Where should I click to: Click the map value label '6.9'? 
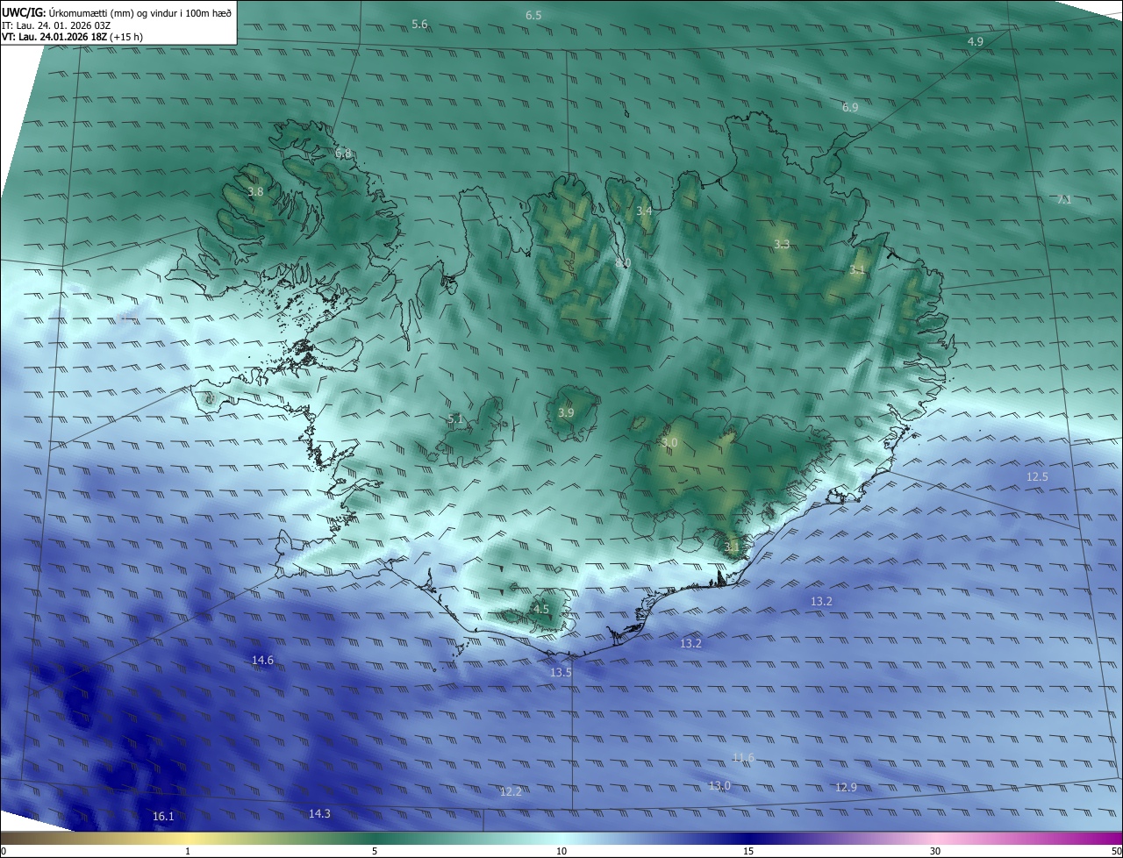(x=850, y=108)
